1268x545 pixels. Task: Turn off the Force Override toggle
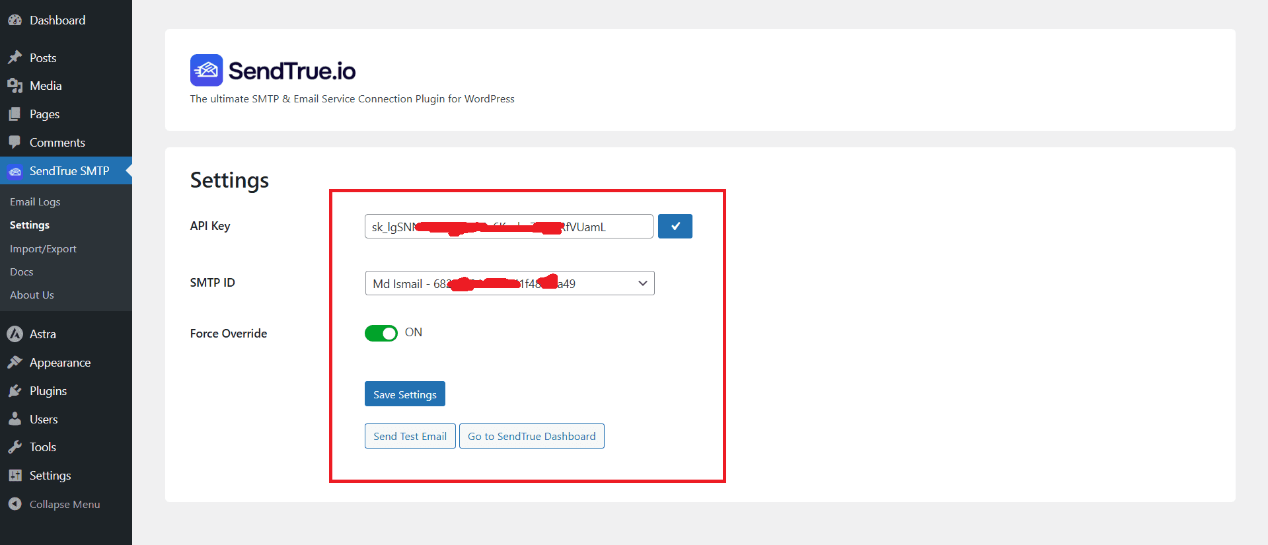point(381,334)
